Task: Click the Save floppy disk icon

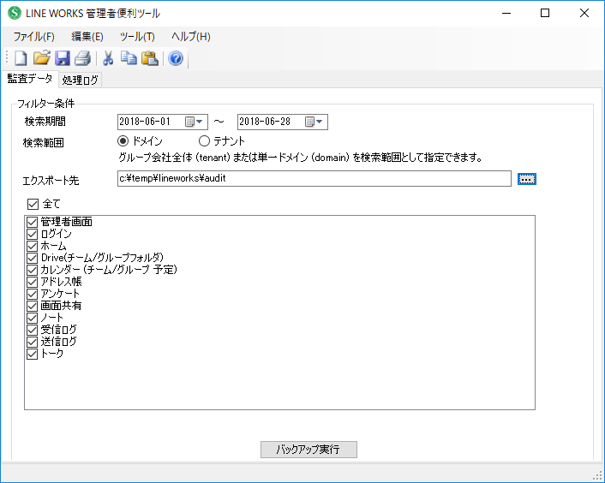Action: click(x=62, y=58)
